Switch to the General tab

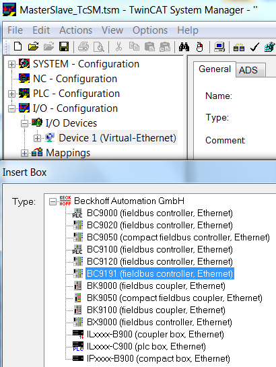click(x=215, y=69)
